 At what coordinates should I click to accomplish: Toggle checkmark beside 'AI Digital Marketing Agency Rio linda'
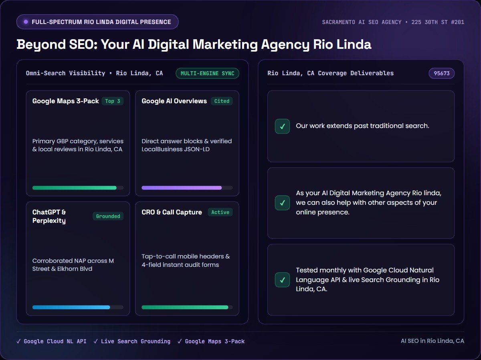pos(282,203)
